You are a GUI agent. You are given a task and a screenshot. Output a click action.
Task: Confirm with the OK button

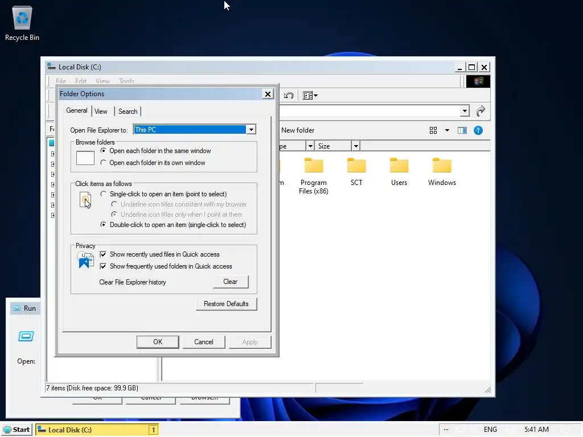tap(158, 342)
